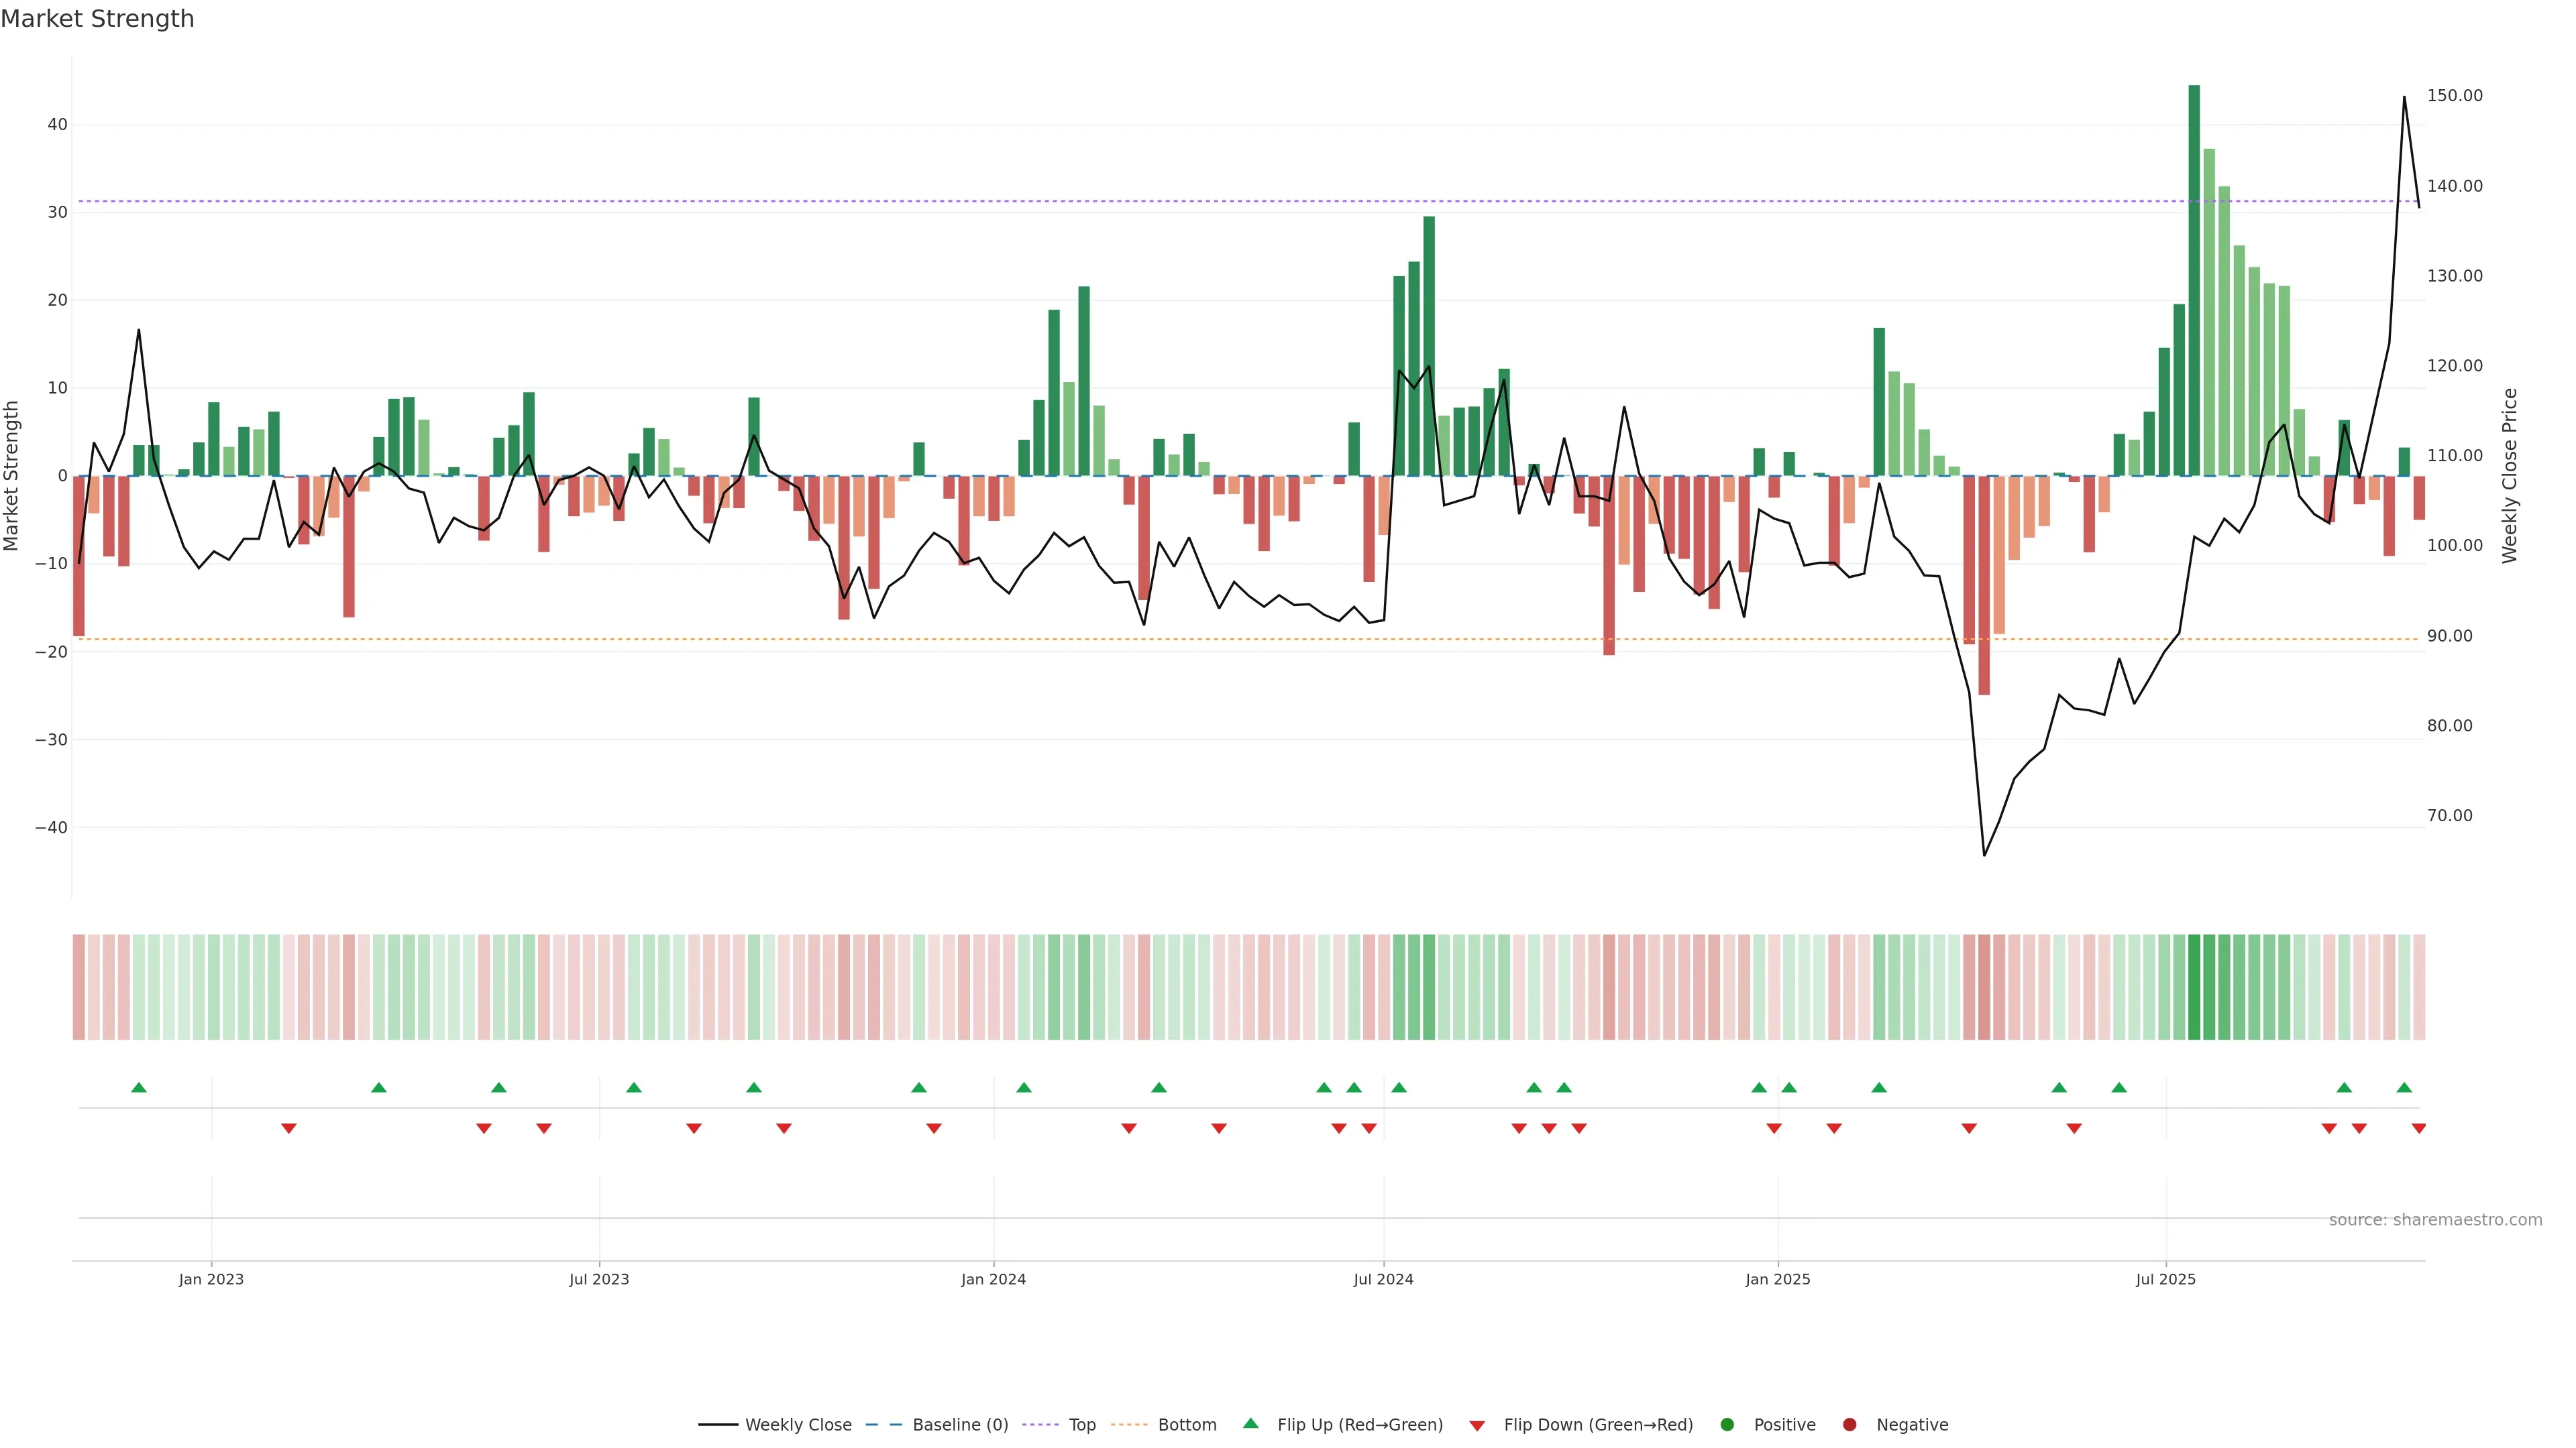Click the Negative red circle legend icon
The height and width of the screenshot is (1448, 2576).
[1849, 1424]
